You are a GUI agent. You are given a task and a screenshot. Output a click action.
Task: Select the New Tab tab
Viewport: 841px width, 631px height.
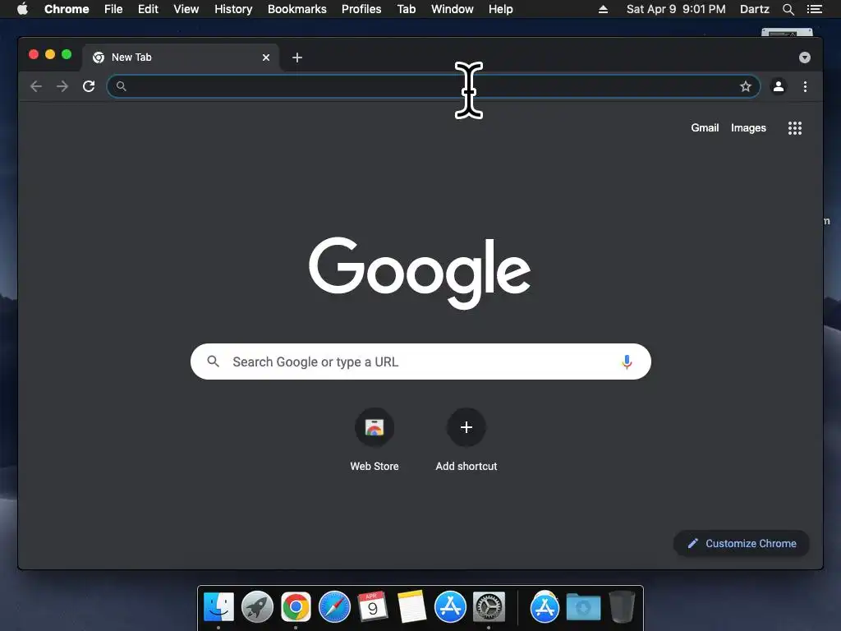point(180,58)
